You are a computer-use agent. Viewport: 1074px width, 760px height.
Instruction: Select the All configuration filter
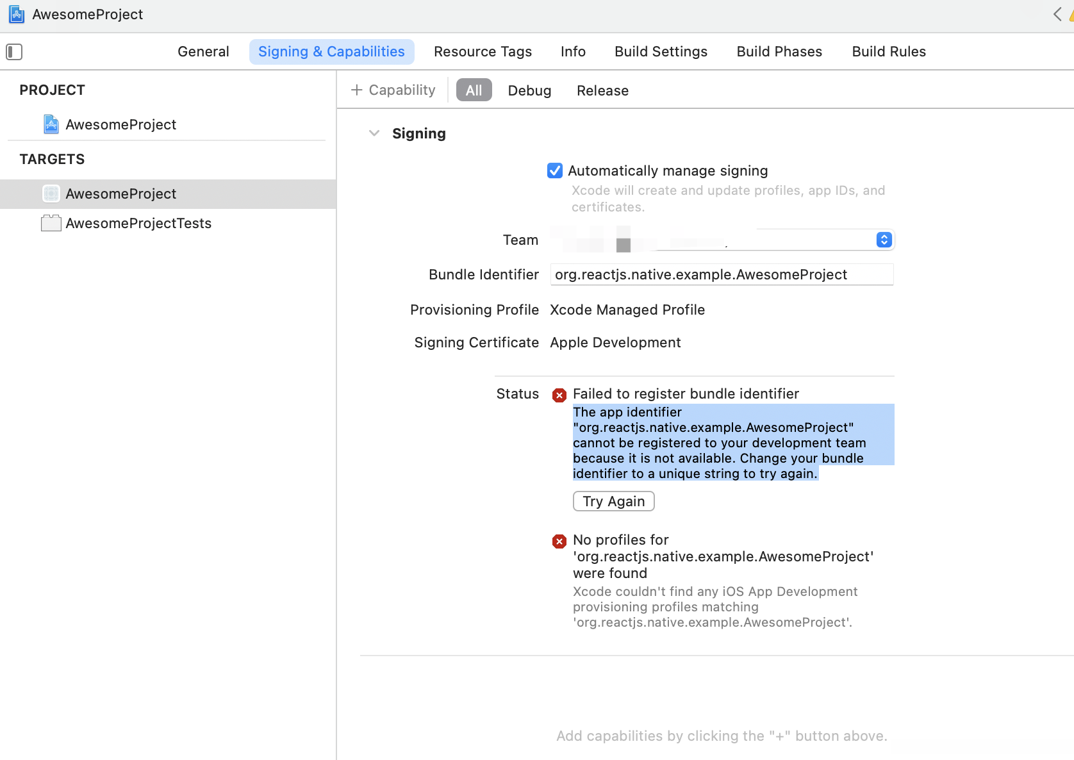click(x=474, y=90)
